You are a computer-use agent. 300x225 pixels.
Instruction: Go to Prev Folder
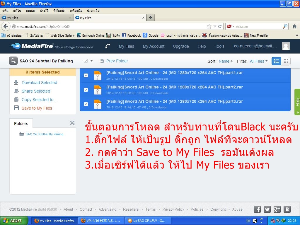114,61
